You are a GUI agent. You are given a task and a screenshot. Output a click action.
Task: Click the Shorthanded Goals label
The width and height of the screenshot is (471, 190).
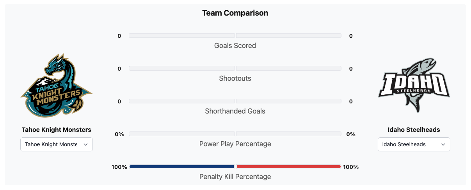click(x=235, y=111)
